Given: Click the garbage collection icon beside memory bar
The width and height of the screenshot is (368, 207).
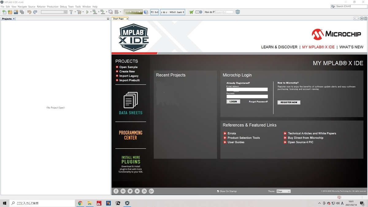Looking at the screenshot, I should [146, 12].
